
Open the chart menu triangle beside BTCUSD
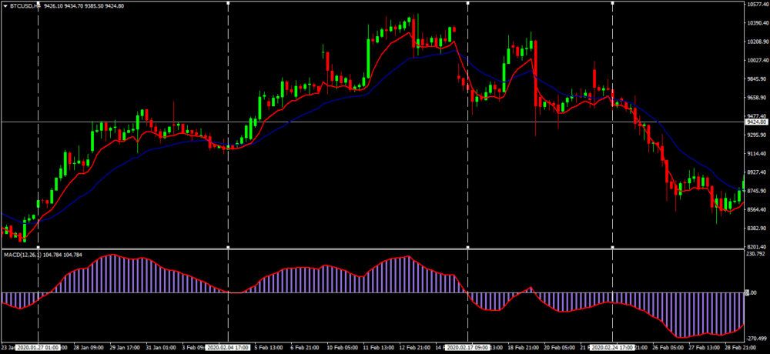tap(6, 5)
